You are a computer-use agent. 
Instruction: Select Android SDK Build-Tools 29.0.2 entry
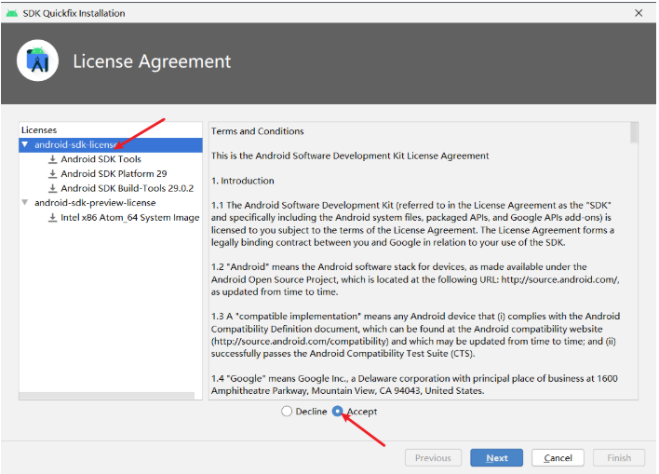coord(127,188)
